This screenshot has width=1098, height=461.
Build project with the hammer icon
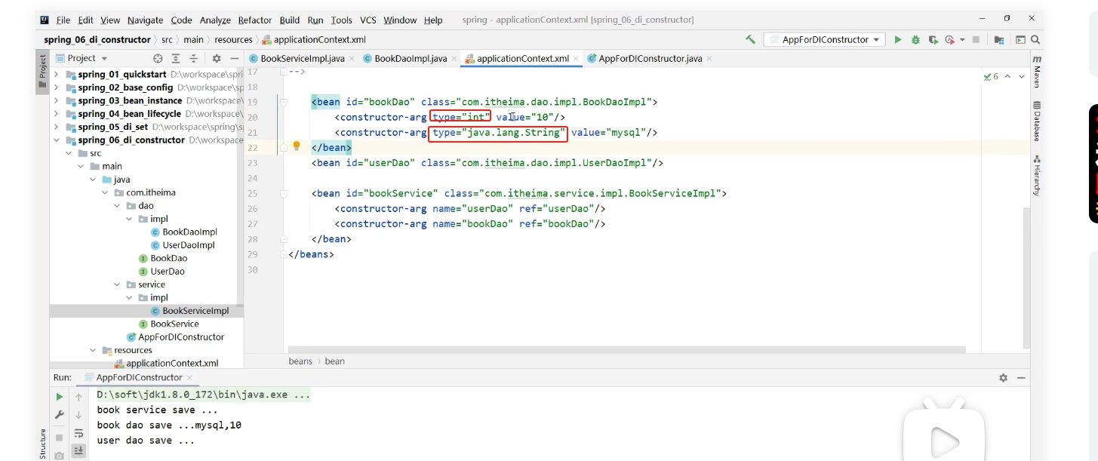[x=750, y=39]
